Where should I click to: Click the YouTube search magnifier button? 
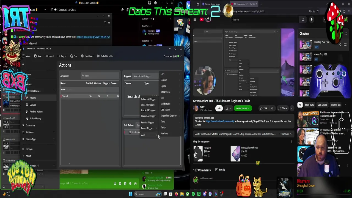pos(303,20)
